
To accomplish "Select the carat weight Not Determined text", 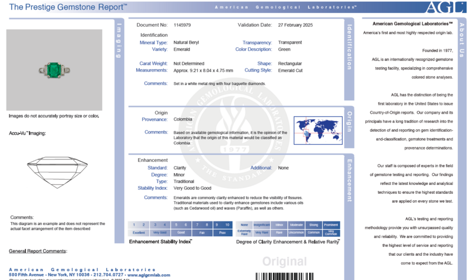I will 189,64.
